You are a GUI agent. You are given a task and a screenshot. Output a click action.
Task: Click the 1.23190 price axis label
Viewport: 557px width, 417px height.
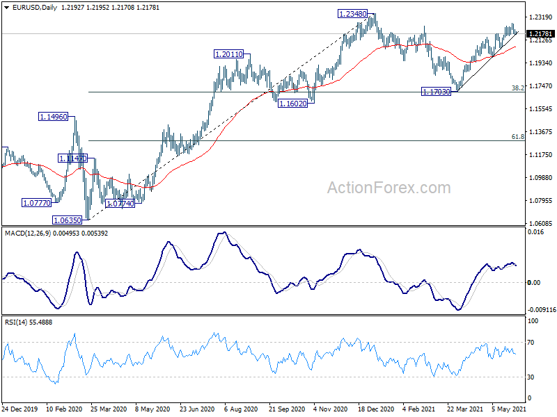[541, 17]
